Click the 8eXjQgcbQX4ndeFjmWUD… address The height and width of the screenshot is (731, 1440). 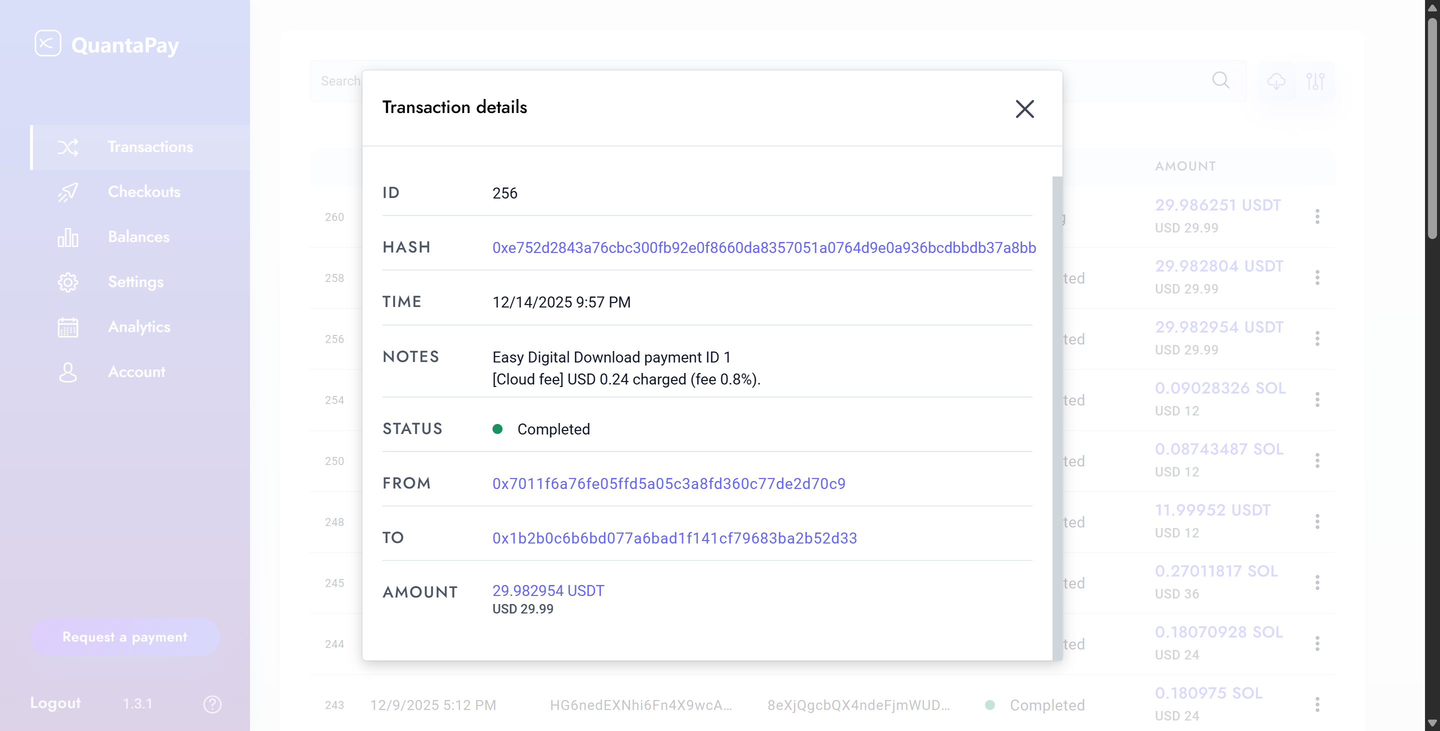[858, 705]
